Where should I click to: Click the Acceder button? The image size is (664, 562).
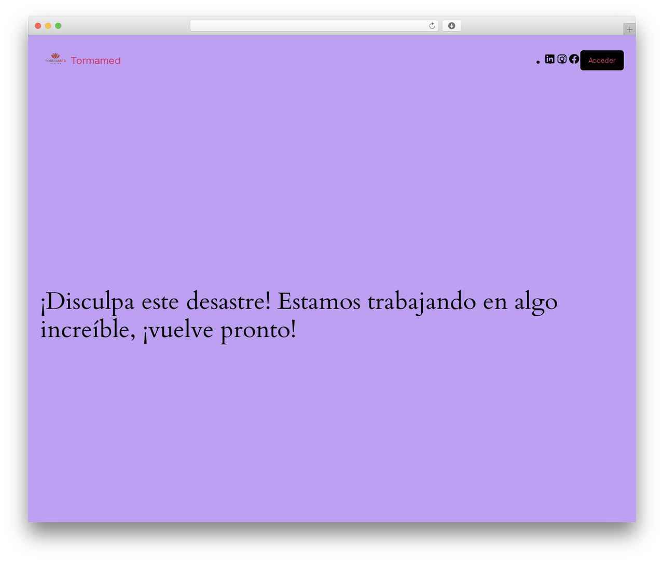click(x=602, y=60)
